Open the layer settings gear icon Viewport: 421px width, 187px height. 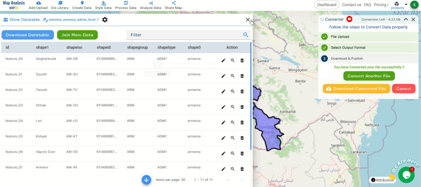(x=105, y=20)
